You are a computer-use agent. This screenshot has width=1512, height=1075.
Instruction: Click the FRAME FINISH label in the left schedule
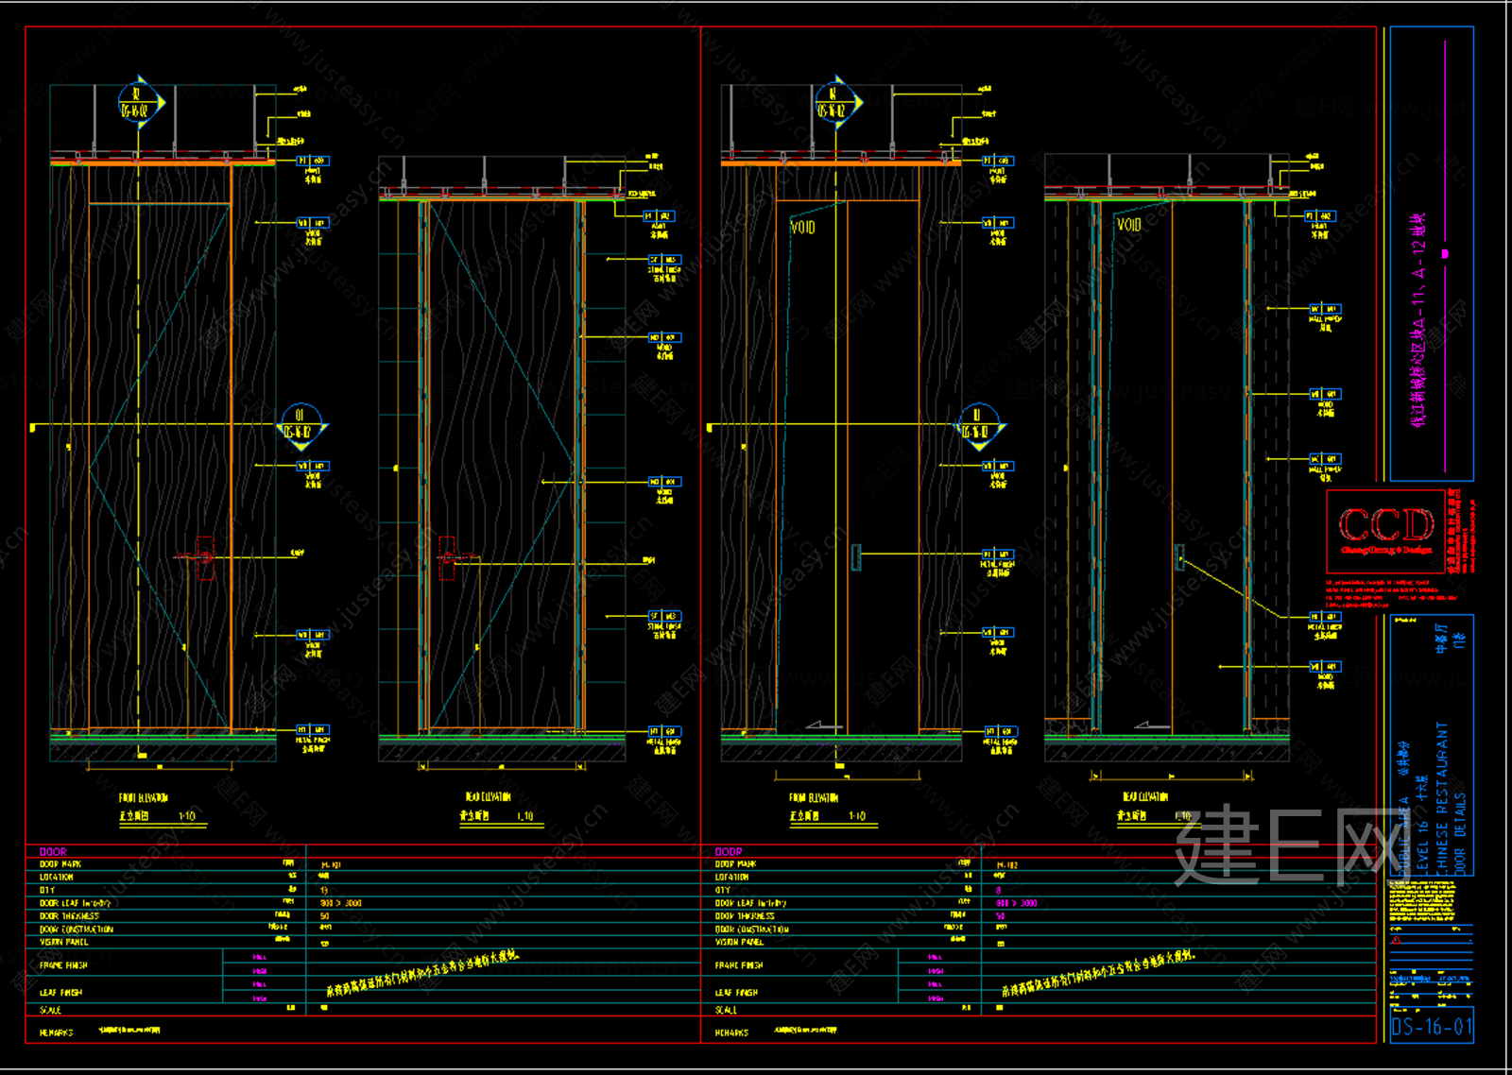(x=64, y=965)
